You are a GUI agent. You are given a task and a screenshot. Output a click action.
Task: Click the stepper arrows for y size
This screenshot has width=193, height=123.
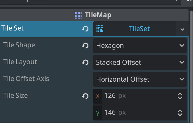(x=180, y=113)
